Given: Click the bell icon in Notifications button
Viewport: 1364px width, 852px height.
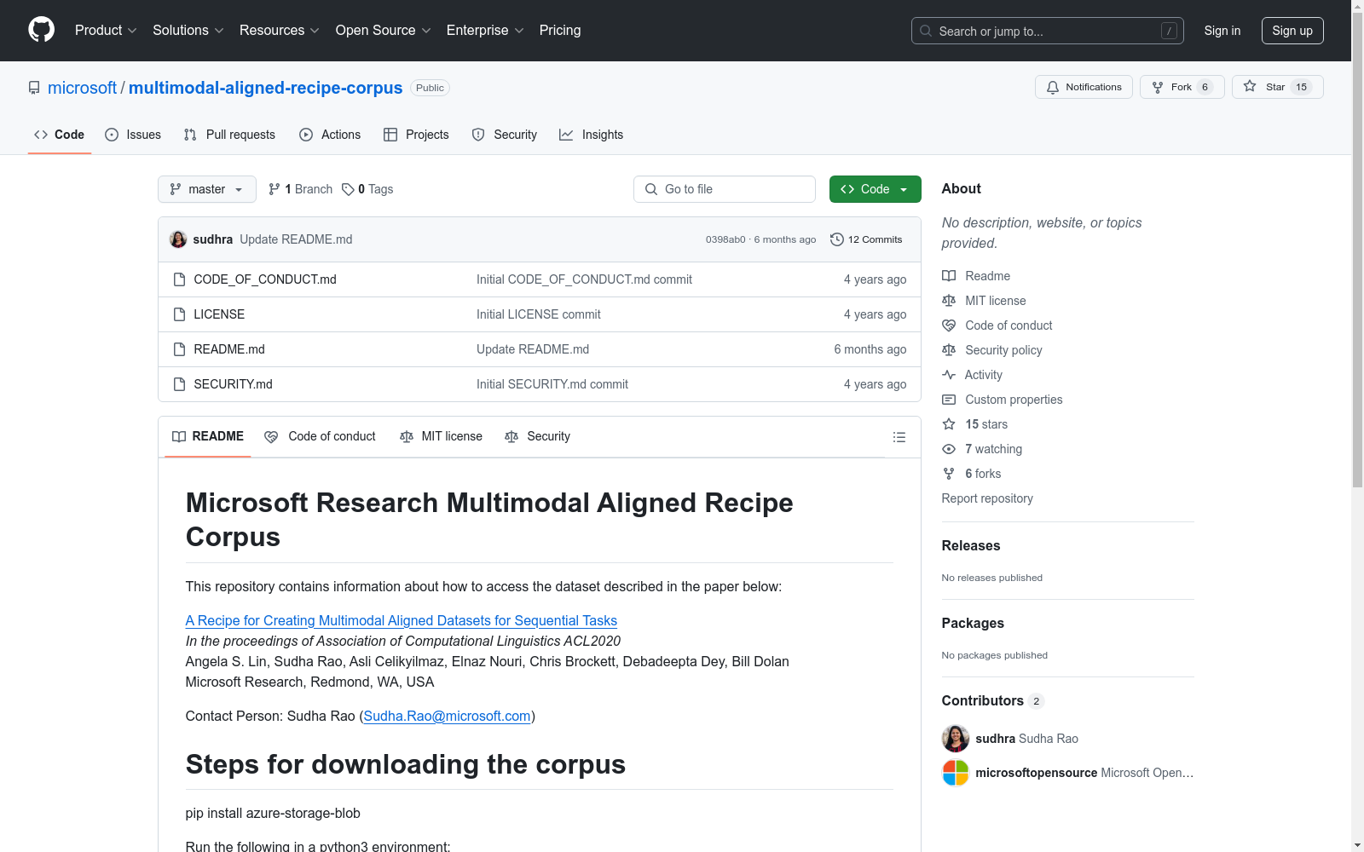Looking at the screenshot, I should coord(1053,87).
